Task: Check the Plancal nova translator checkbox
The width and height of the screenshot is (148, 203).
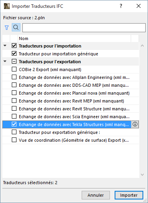Action: point(14,93)
